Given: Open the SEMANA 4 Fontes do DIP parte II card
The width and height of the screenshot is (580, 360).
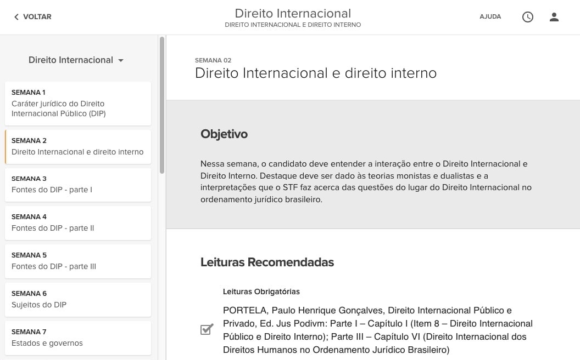Looking at the screenshot, I should [x=78, y=223].
